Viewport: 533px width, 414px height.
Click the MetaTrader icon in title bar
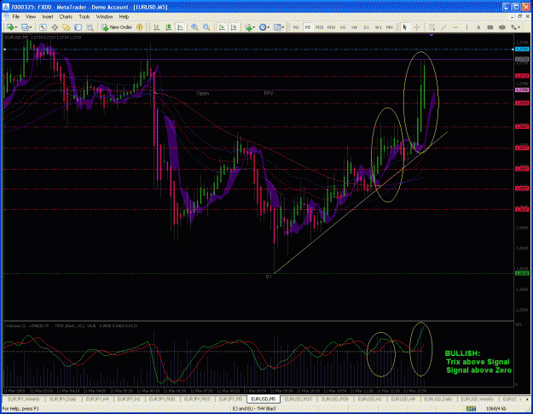(x=6, y=7)
